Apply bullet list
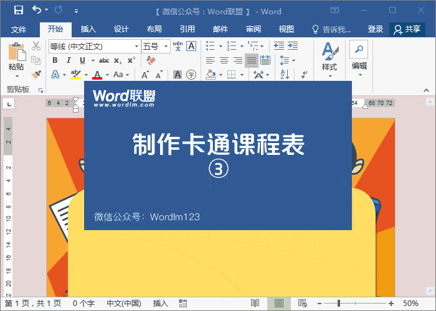436x311 pixels. coord(211,46)
